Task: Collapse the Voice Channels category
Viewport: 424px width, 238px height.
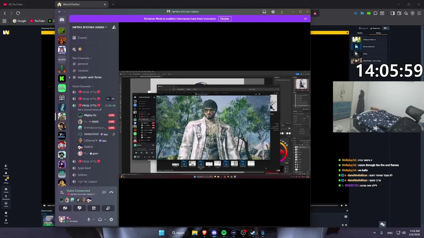Action: [82, 86]
